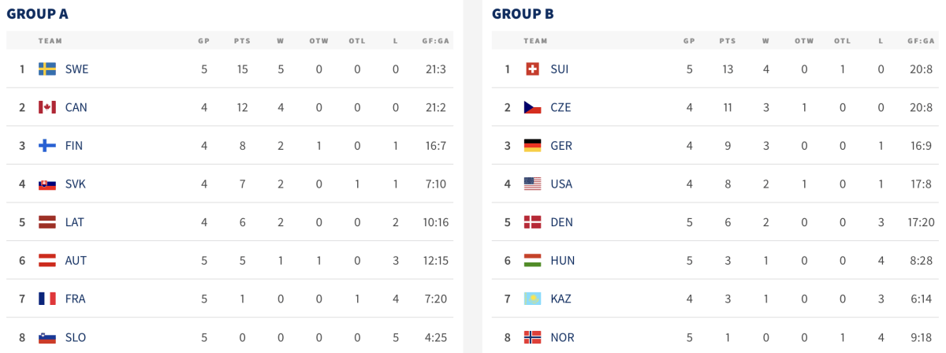Image resolution: width=946 pixels, height=353 pixels.
Task: Select the Norway flag icon
Action: (x=533, y=337)
